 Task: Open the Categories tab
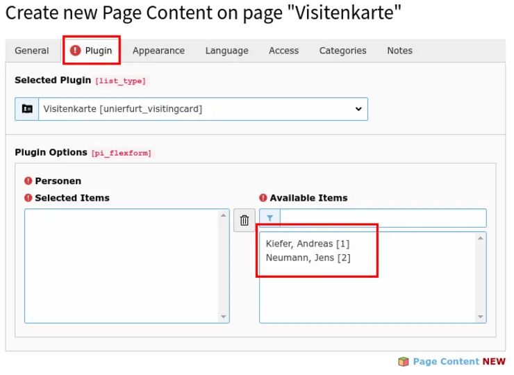point(342,51)
